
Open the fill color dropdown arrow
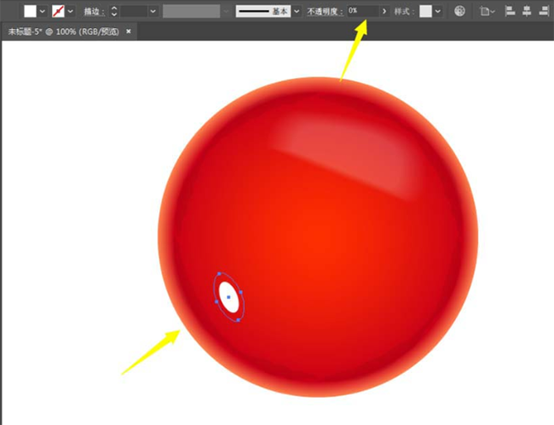coord(43,11)
